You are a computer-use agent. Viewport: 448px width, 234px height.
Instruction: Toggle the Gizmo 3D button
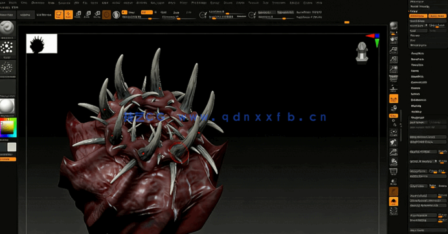107,15
